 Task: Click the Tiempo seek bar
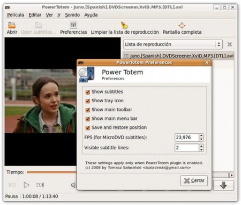(51, 172)
